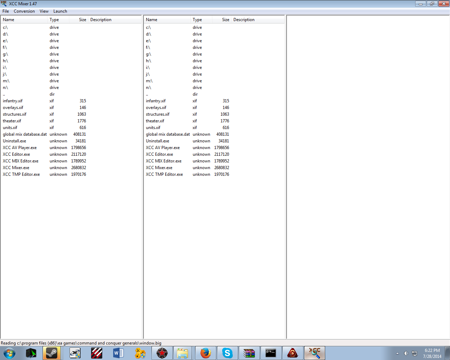450x360 pixels.
Task: Open the File menu
Action: [x=6, y=11]
